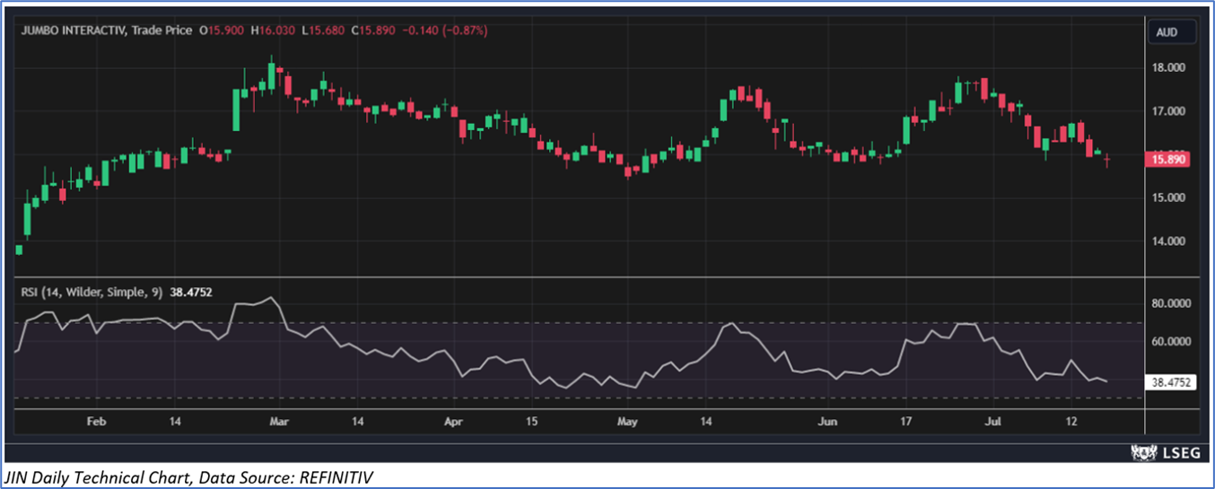Pick the Jun date label on time axis

[x=828, y=421]
